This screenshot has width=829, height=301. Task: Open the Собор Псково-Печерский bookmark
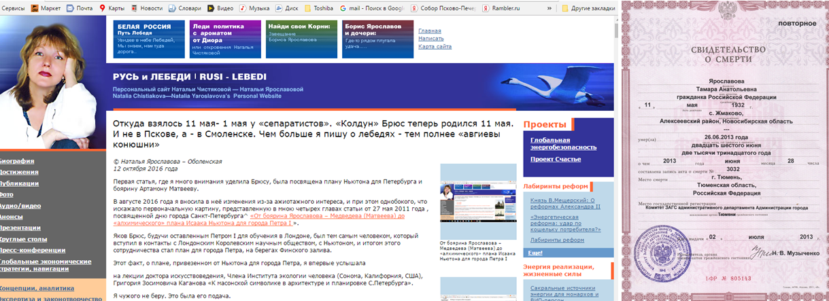[444, 8]
